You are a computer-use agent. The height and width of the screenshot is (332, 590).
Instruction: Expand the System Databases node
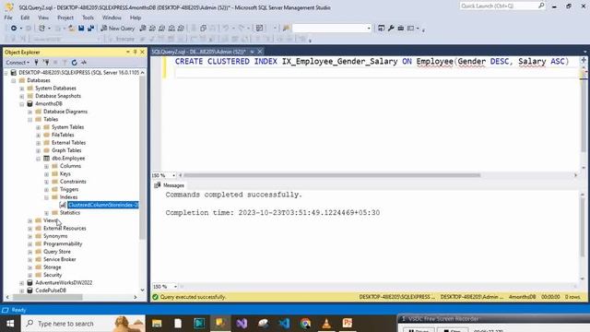[x=22, y=89]
